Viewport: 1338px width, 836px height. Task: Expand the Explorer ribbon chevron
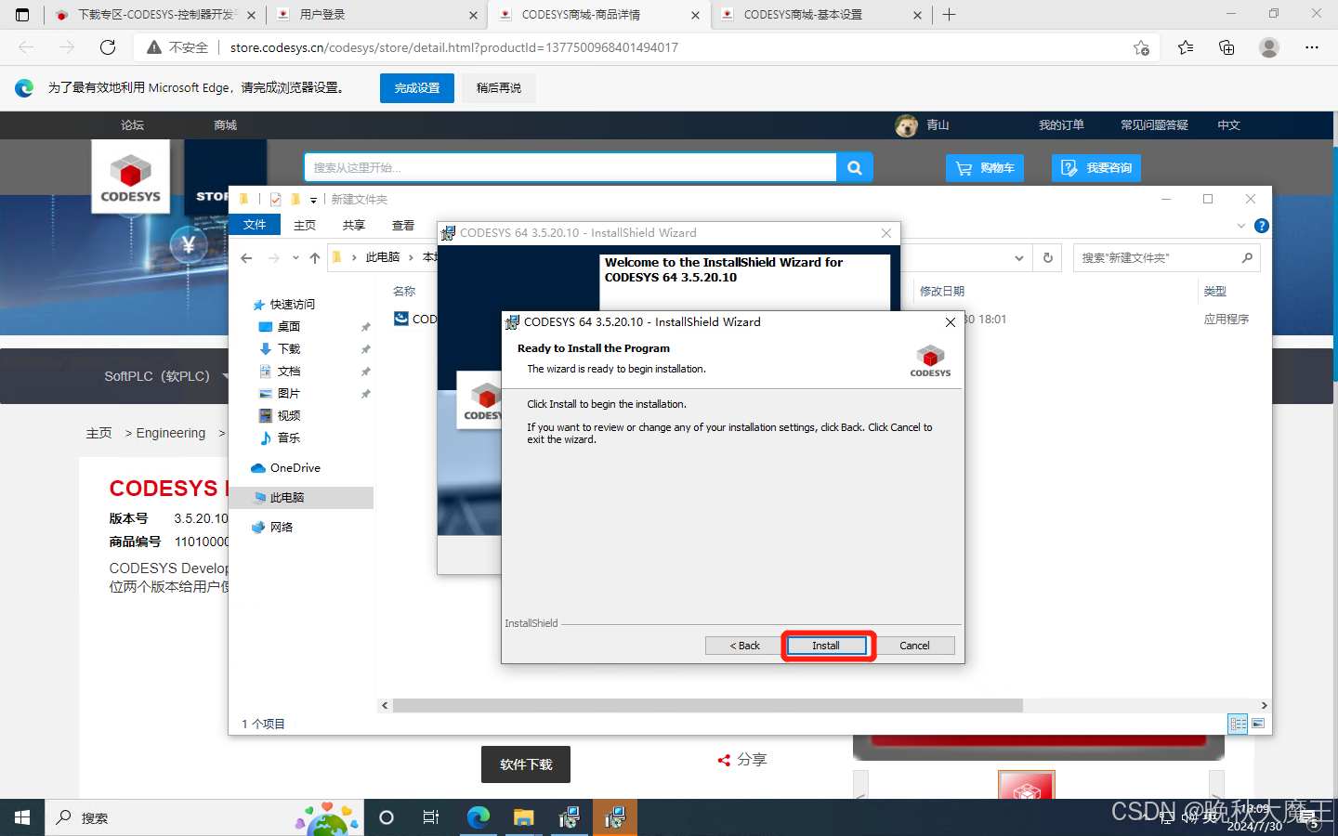click(1241, 226)
